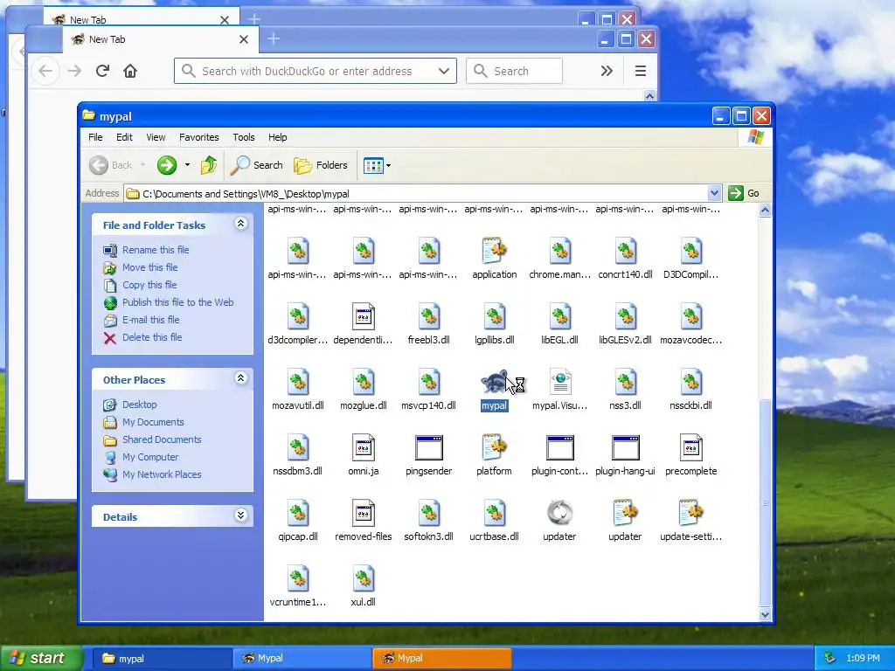The height and width of the screenshot is (671, 895).
Task: Select the updater settings file next to update-setti...
Action: (625, 521)
